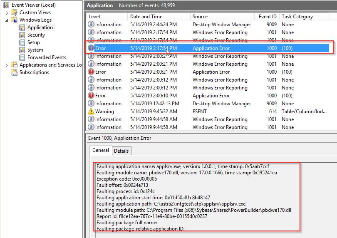Expand the Custom Views tree node

[x=7, y=12]
